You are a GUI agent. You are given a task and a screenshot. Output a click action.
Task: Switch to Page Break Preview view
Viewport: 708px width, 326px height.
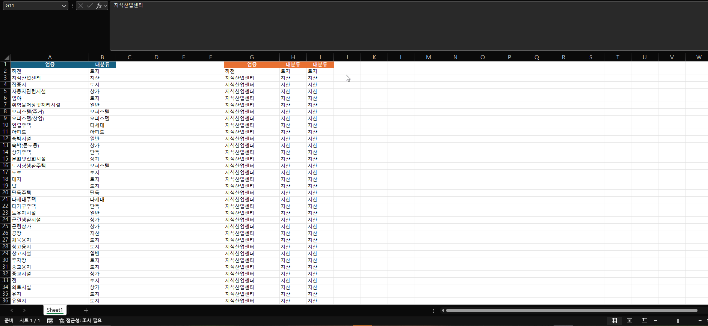(644, 321)
